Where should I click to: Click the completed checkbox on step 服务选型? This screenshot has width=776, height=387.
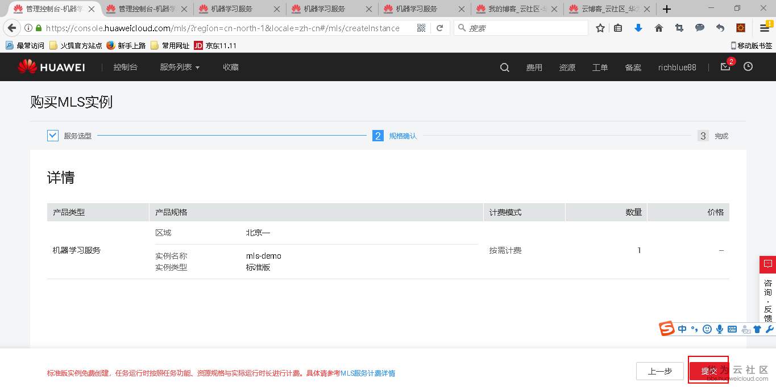coord(52,136)
